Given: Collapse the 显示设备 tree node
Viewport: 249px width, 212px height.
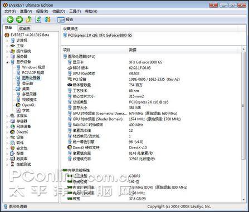Looking at the screenshot, I should point(7,62).
